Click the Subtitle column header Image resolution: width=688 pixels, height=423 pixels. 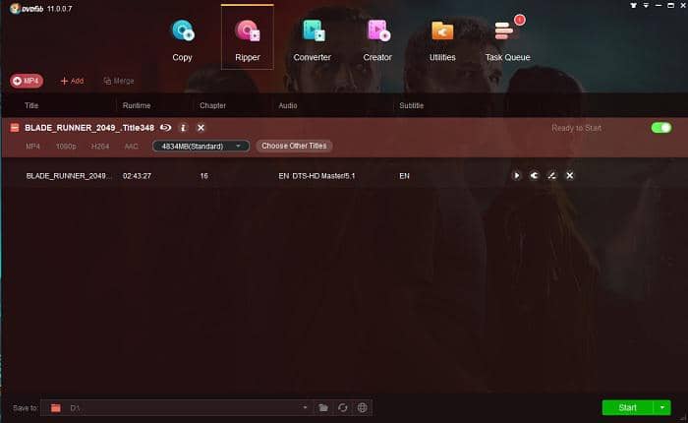(411, 105)
